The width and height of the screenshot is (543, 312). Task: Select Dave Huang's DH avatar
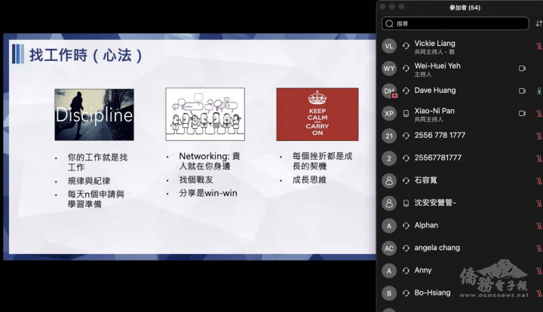pos(389,91)
